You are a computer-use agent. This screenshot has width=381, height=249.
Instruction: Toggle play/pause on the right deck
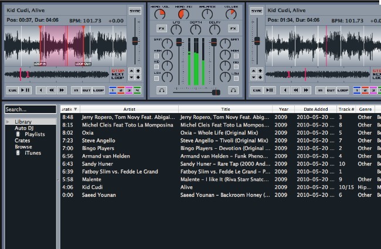(270, 90)
